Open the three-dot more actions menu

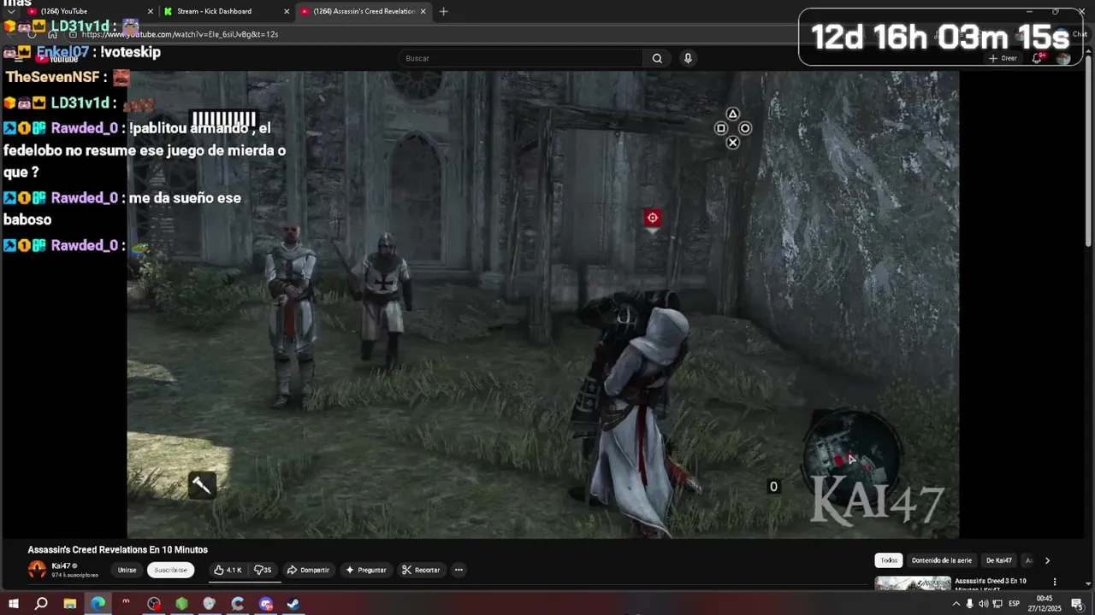pyautogui.click(x=459, y=570)
